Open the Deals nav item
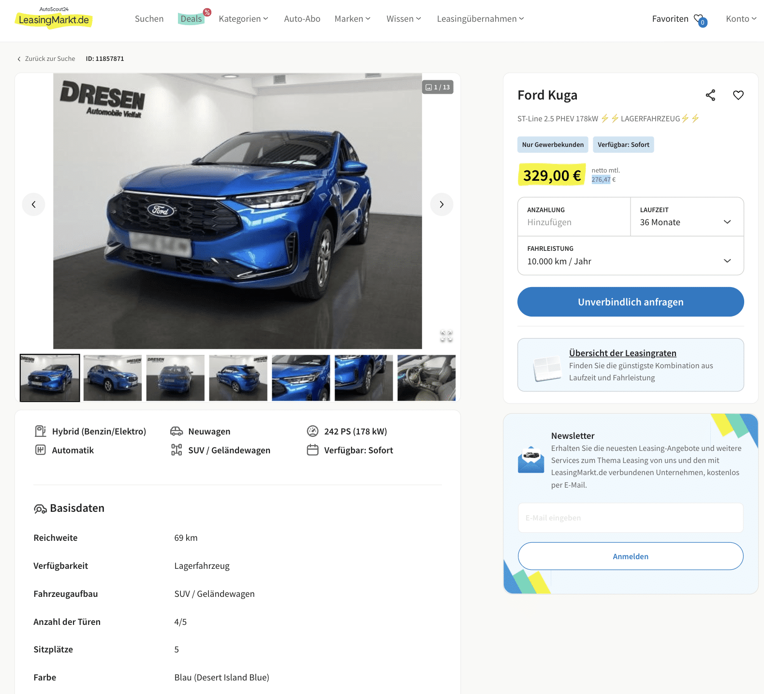The width and height of the screenshot is (764, 694). [x=191, y=19]
